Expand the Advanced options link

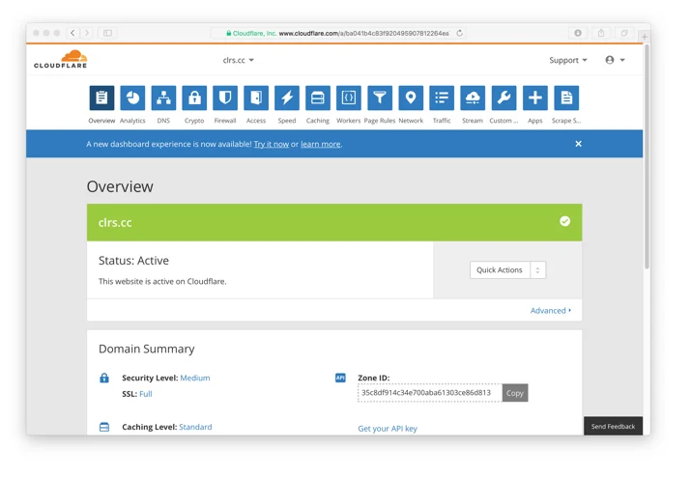point(551,311)
